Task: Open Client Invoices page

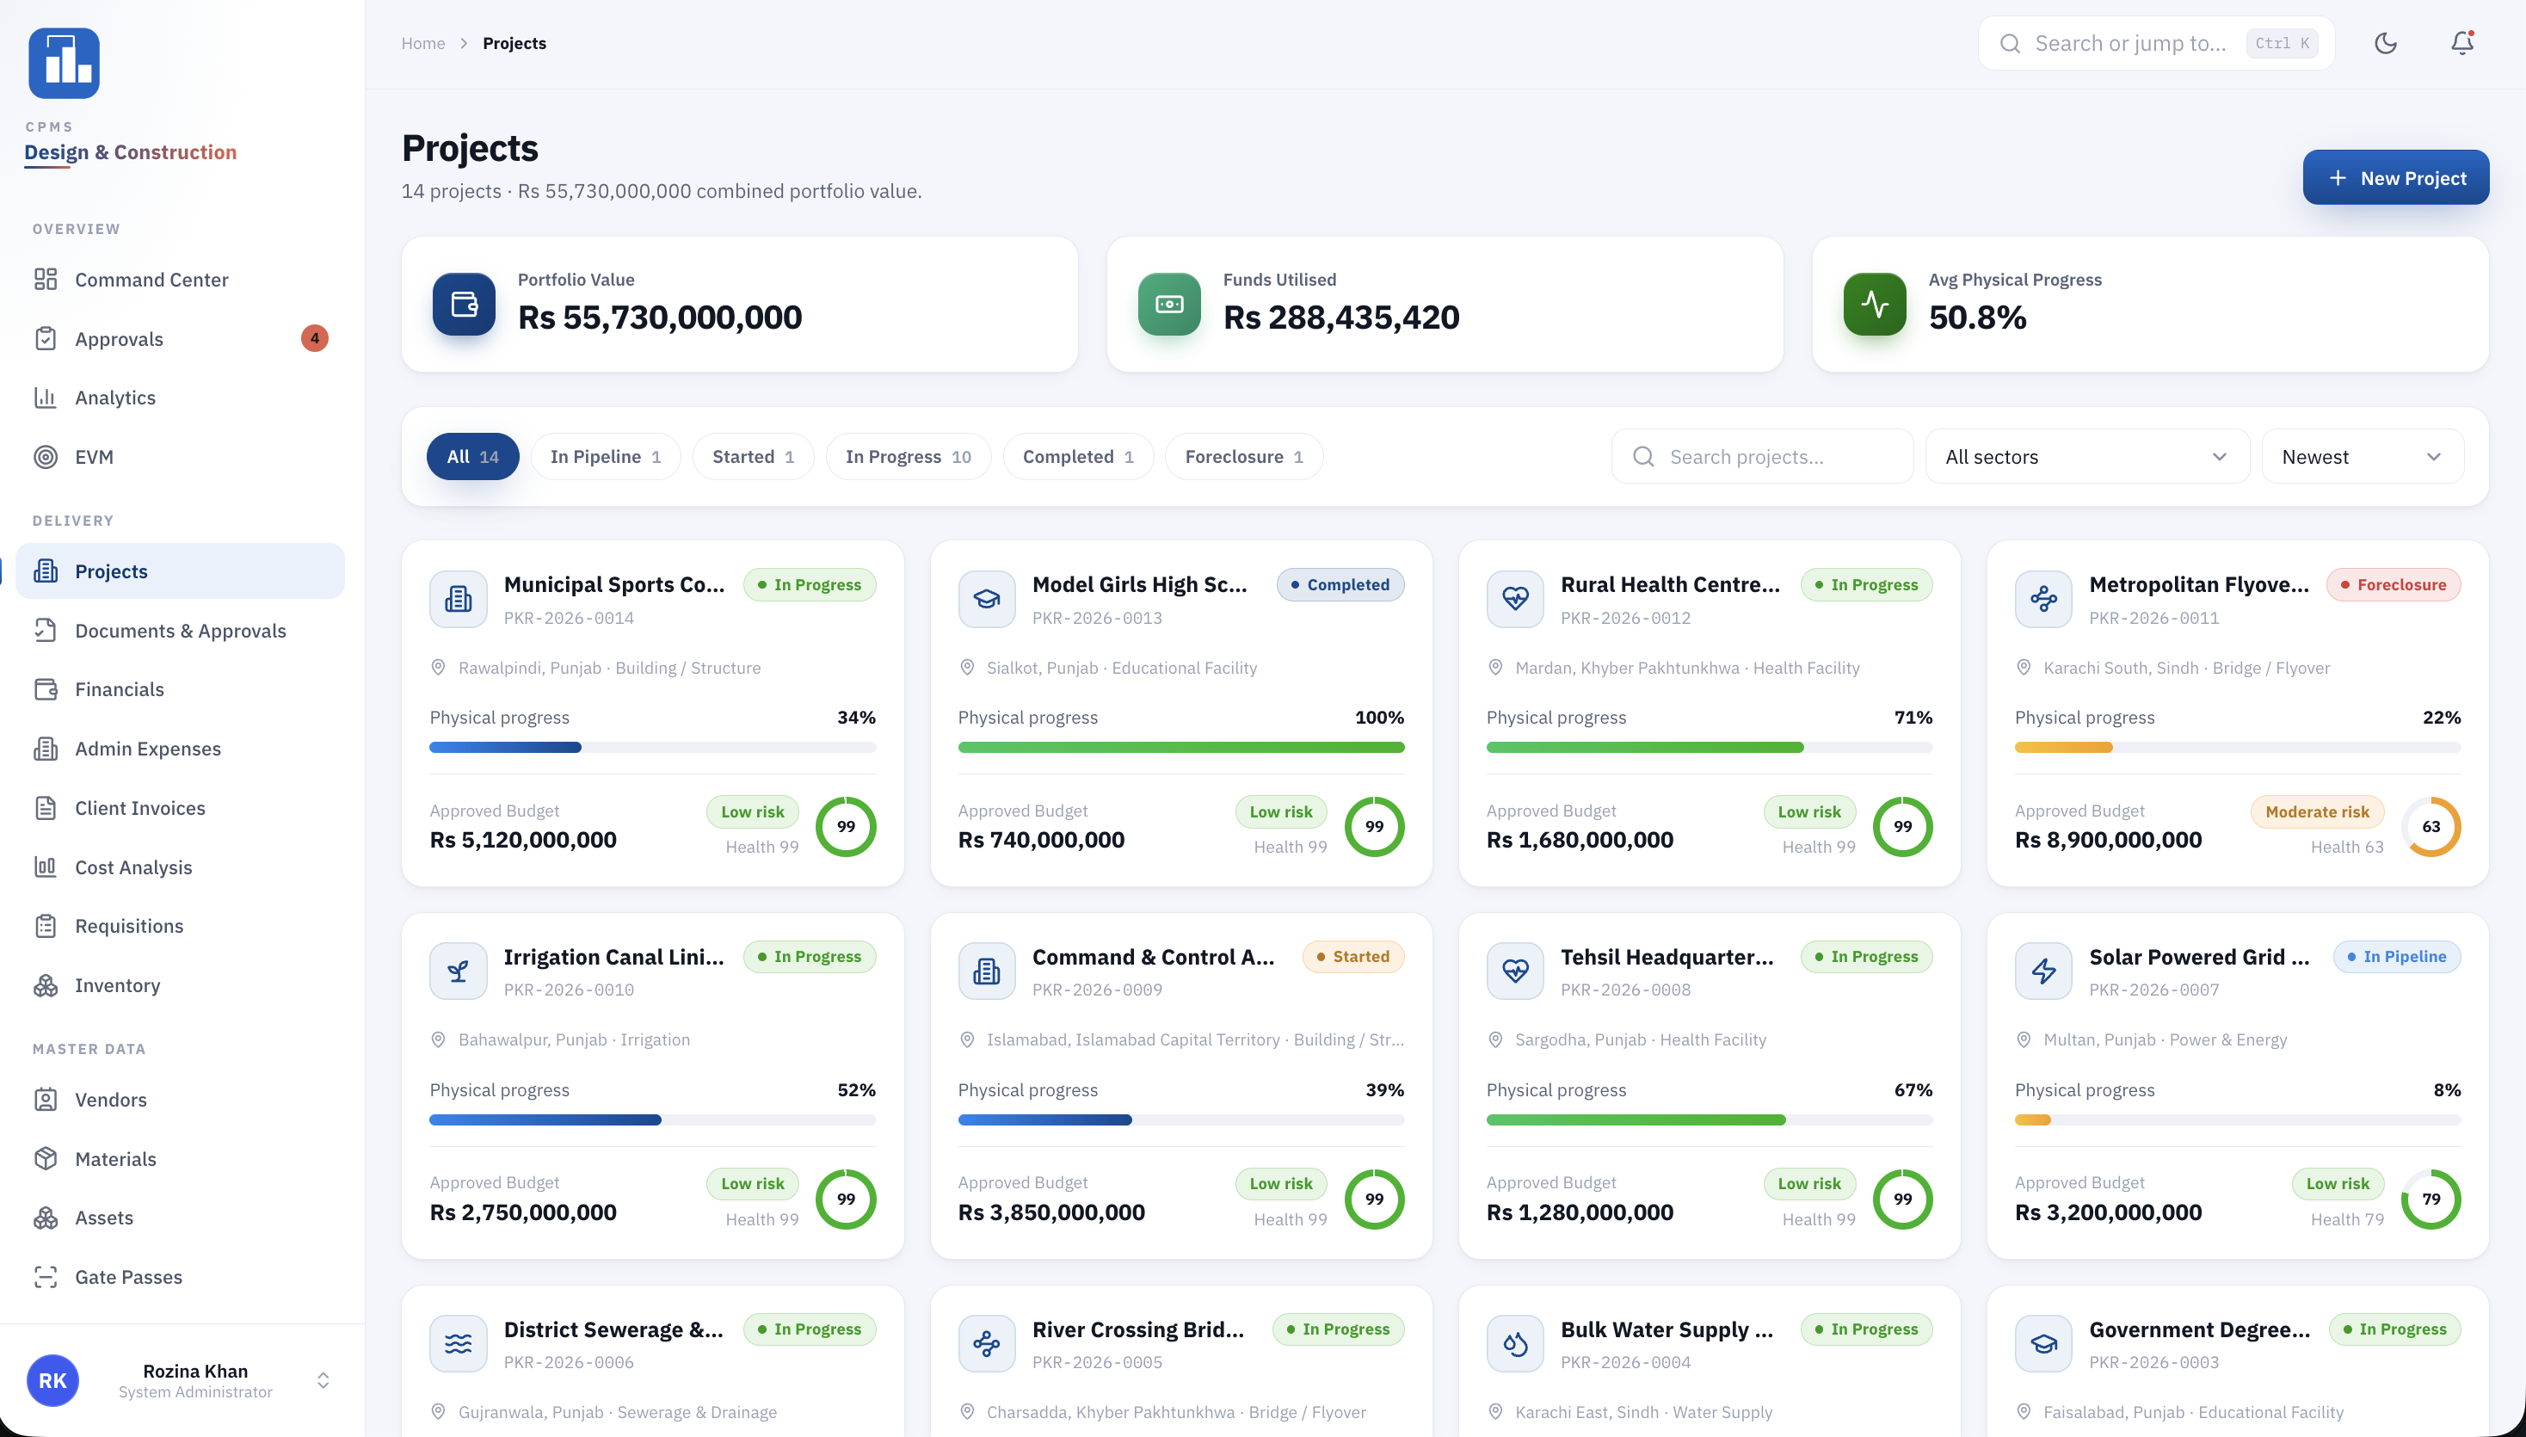Action: click(x=181, y=807)
